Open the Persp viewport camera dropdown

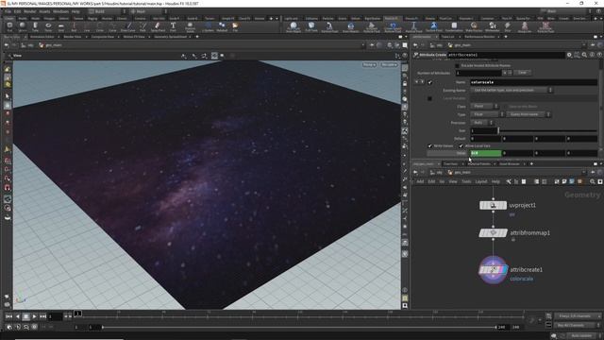coord(369,65)
